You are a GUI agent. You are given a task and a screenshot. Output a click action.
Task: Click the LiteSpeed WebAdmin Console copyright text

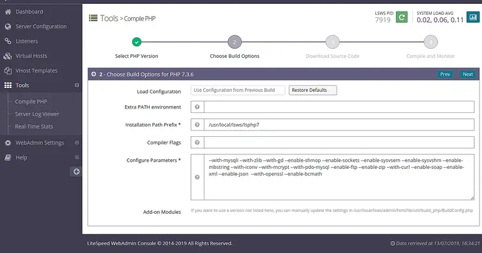coord(160,243)
